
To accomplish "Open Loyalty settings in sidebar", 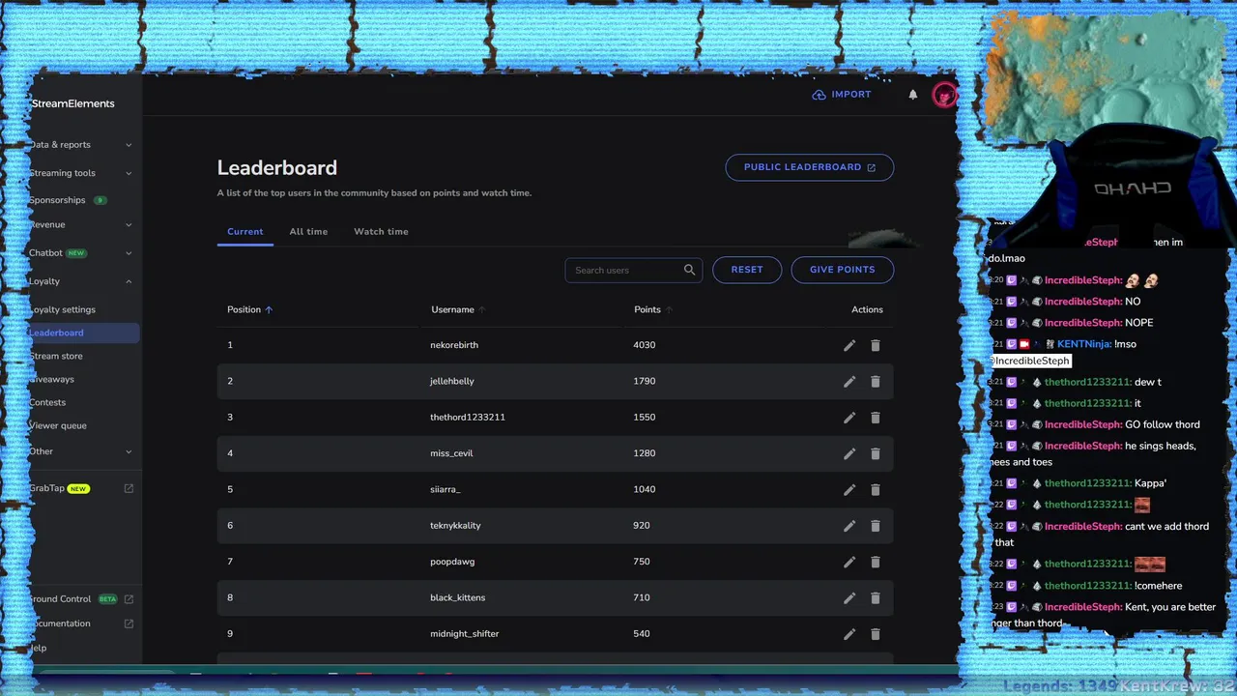I will (62, 309).
